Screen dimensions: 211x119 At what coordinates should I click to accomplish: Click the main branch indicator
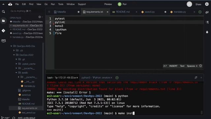click(5, 118)
